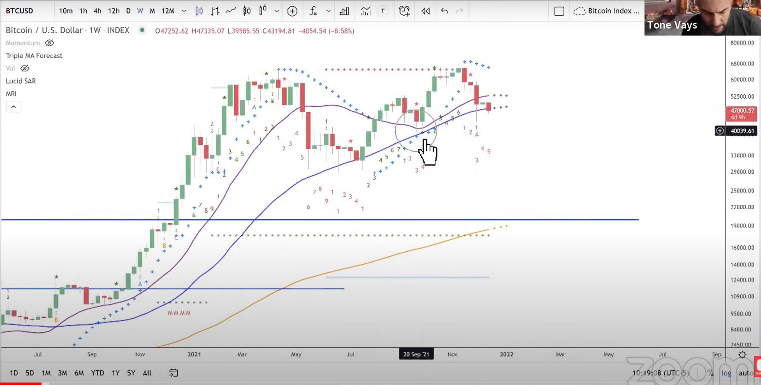
Task: Click the BTCUSD symbol search
Action: (20, 11)
